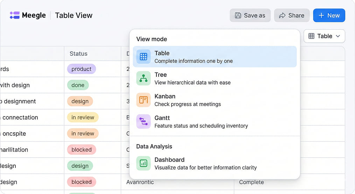This screenshot has height=194, width=355.
Task: Click the floppy disk Save icon
Action: pos(238,15)
